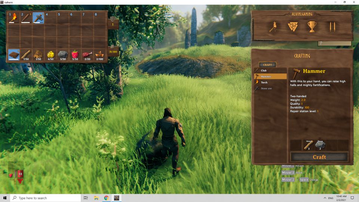Click the Weight: 2.0 stat line

point(298,100)
